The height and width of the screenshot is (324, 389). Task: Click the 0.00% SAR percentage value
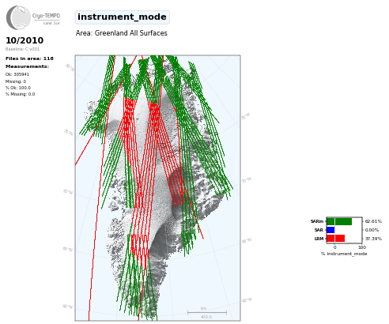[372, 230]
